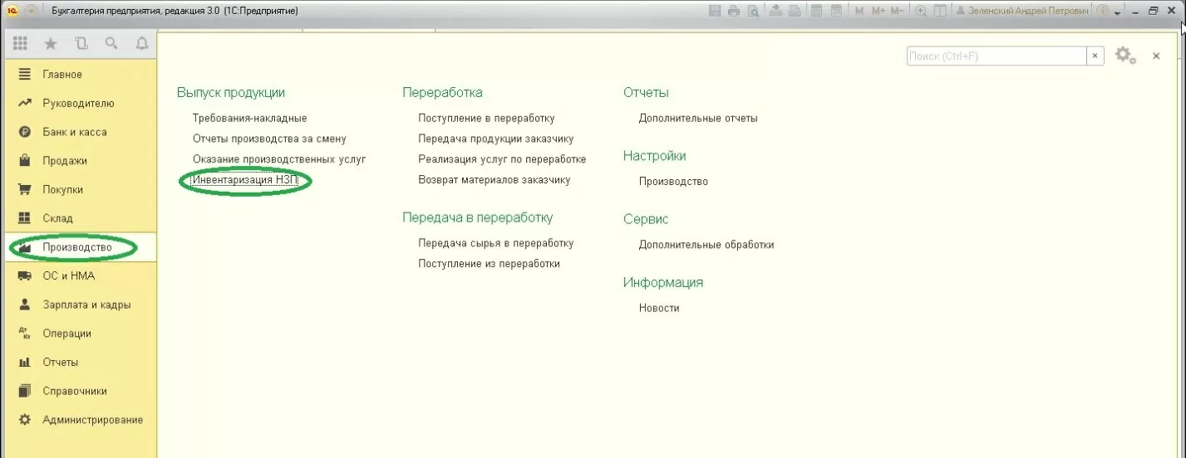Click the zoom magnifier plus icon

[x=921, y=11]
